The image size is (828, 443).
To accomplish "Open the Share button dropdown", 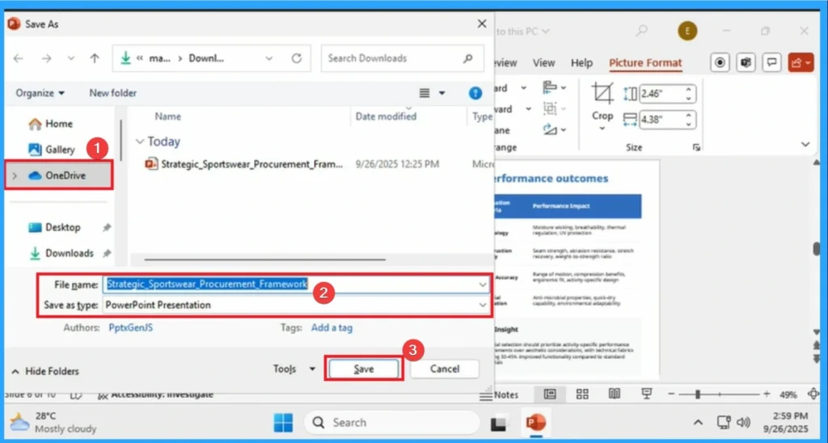I will click(801, 62).
